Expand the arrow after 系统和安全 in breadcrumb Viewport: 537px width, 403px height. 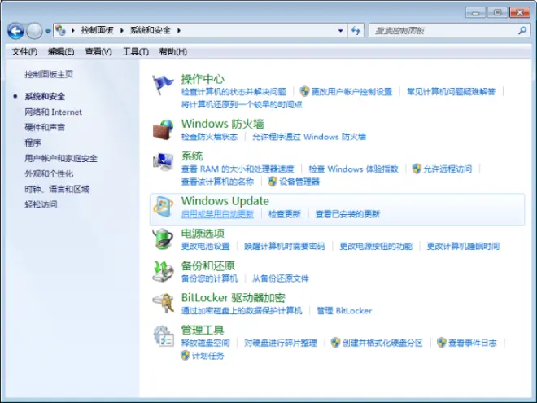click(179, 30)
